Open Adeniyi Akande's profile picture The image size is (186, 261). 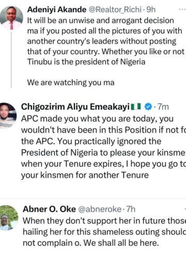point(11,18)
